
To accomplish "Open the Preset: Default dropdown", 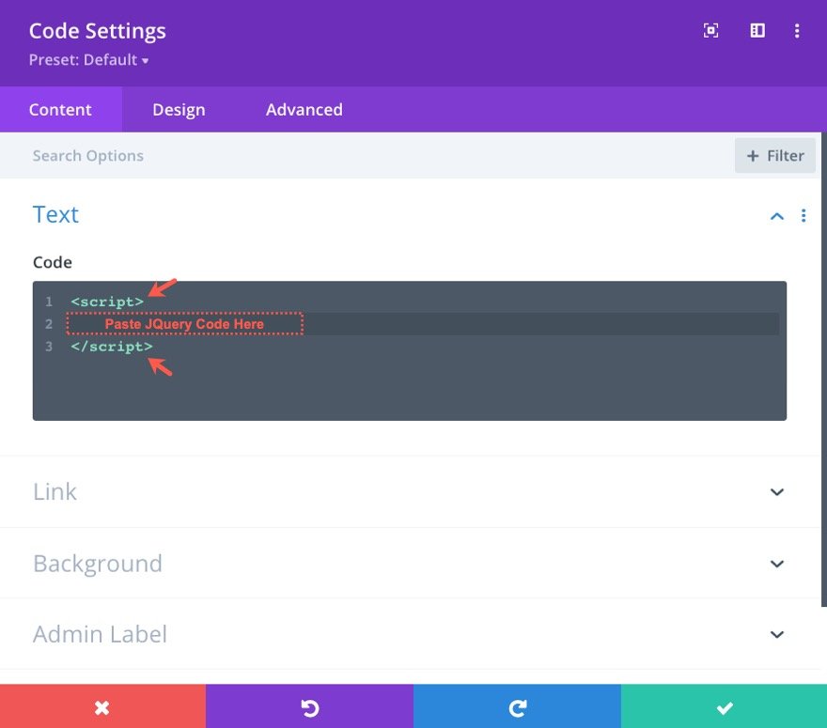I will pos(89,61).
